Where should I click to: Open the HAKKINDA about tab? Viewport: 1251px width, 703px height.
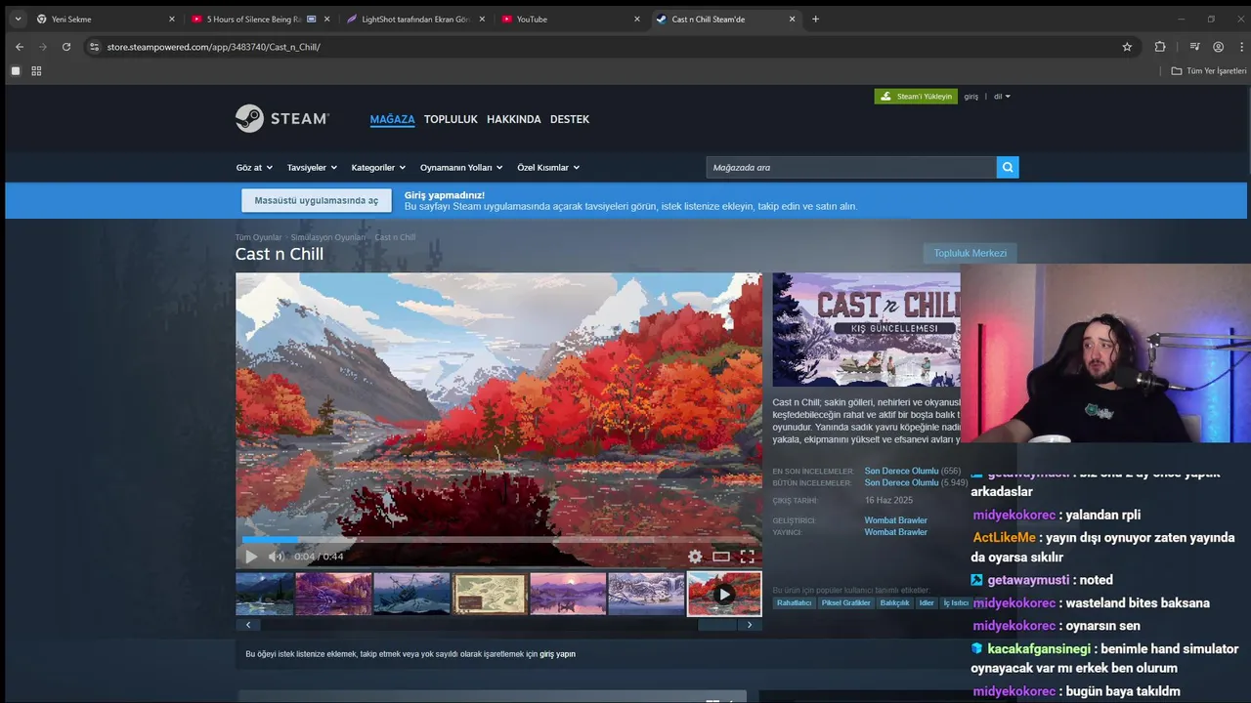pos(514,119)
